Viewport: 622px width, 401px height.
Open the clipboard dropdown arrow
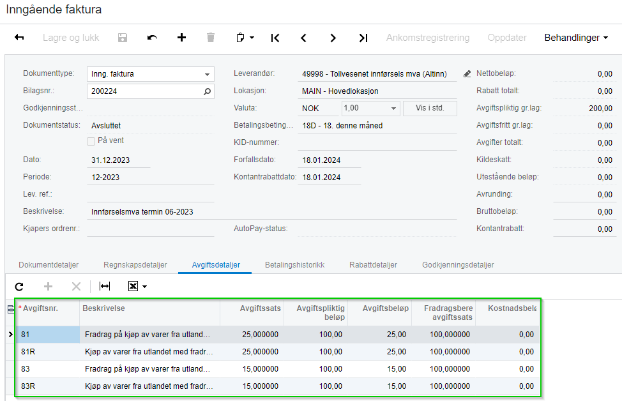(x=252, y=38)
